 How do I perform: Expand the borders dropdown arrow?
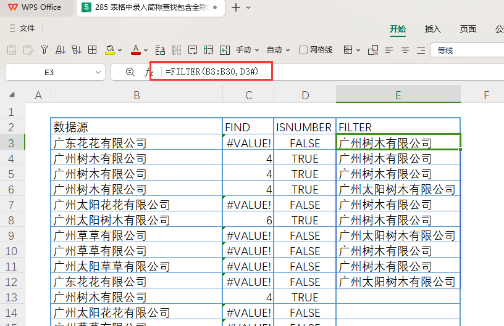click(358, 51)
